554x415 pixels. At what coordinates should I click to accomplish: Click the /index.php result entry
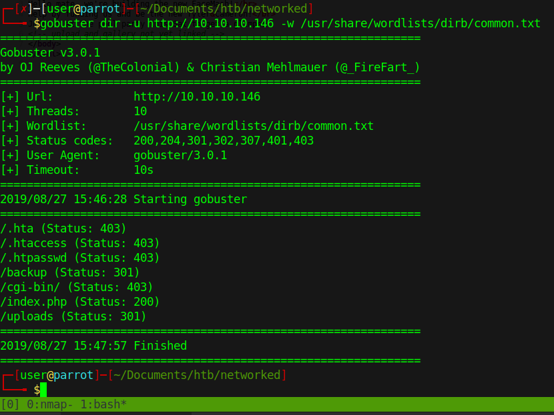[x=80, y=302]
